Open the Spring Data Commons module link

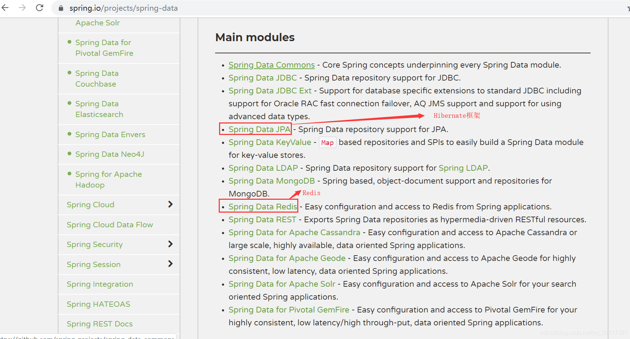pyautogui.click(x=271, y=65)
